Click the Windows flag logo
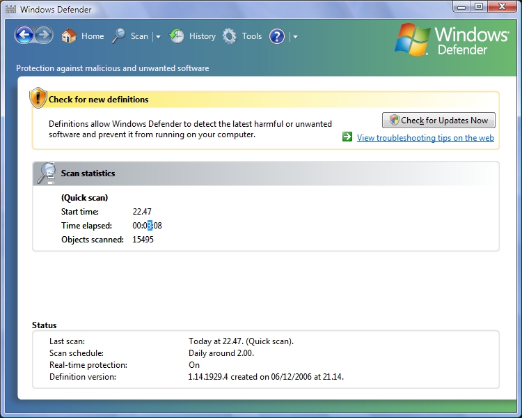Viewport: 522px width, 418px height. tap(412, 39)
